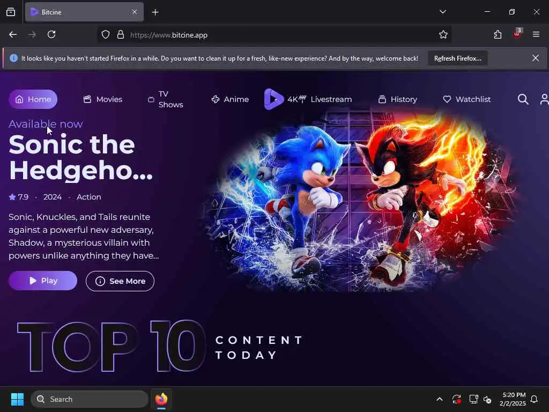Close the Bitcine tab
The width and height of the screenshot is (549, 412).
coord(135,12)
